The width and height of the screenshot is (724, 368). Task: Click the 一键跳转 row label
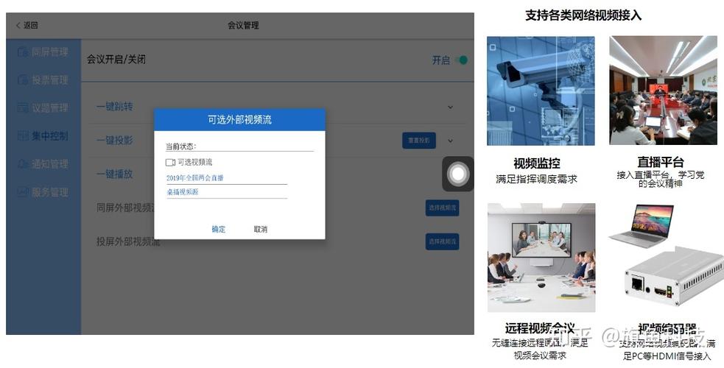114,107
